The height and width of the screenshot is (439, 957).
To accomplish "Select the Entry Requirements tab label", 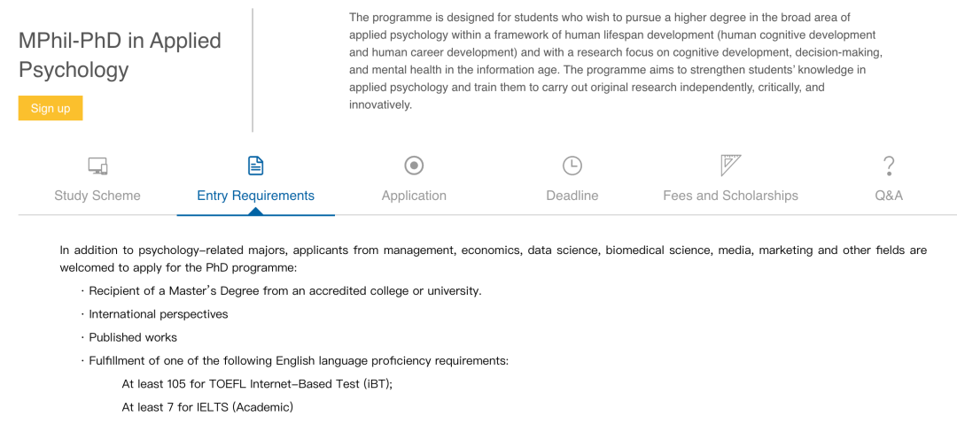I will tap(256, 196).
